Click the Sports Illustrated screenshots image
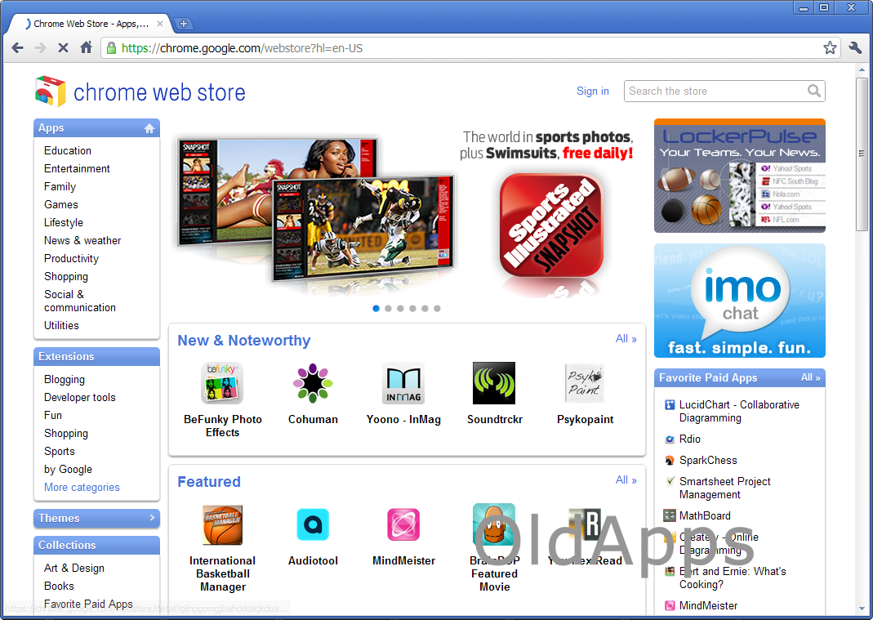This screenshot has height=620, width=873. pyautogui.click(x=316, y=209)
